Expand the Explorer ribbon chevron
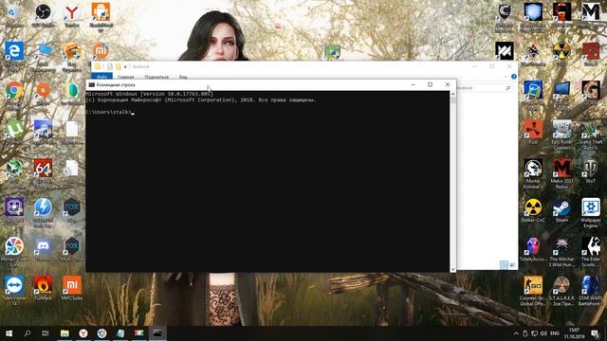Viewport: 607px width, 341px height. [506, 77]
